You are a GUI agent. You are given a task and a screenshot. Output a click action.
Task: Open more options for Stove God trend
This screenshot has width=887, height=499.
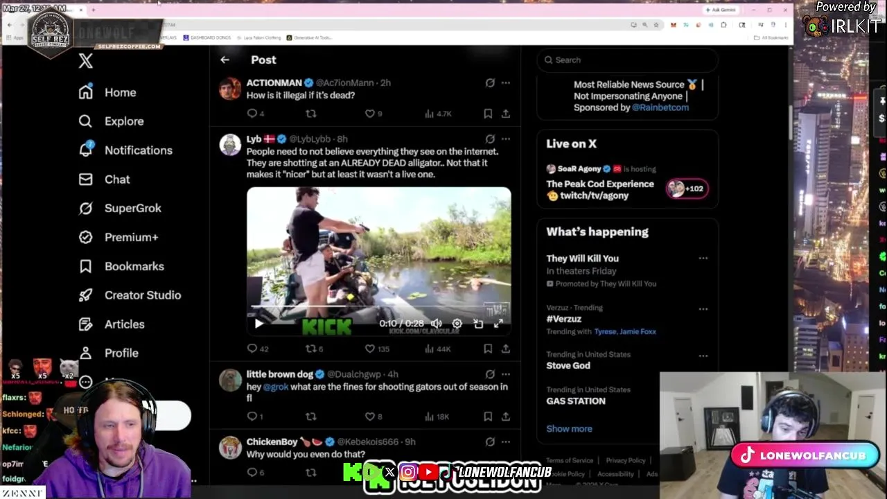[x=703, y=356]
